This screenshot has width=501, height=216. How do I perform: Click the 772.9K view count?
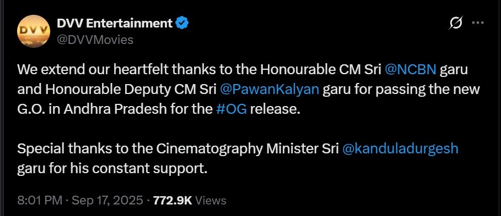pos(173,201)
